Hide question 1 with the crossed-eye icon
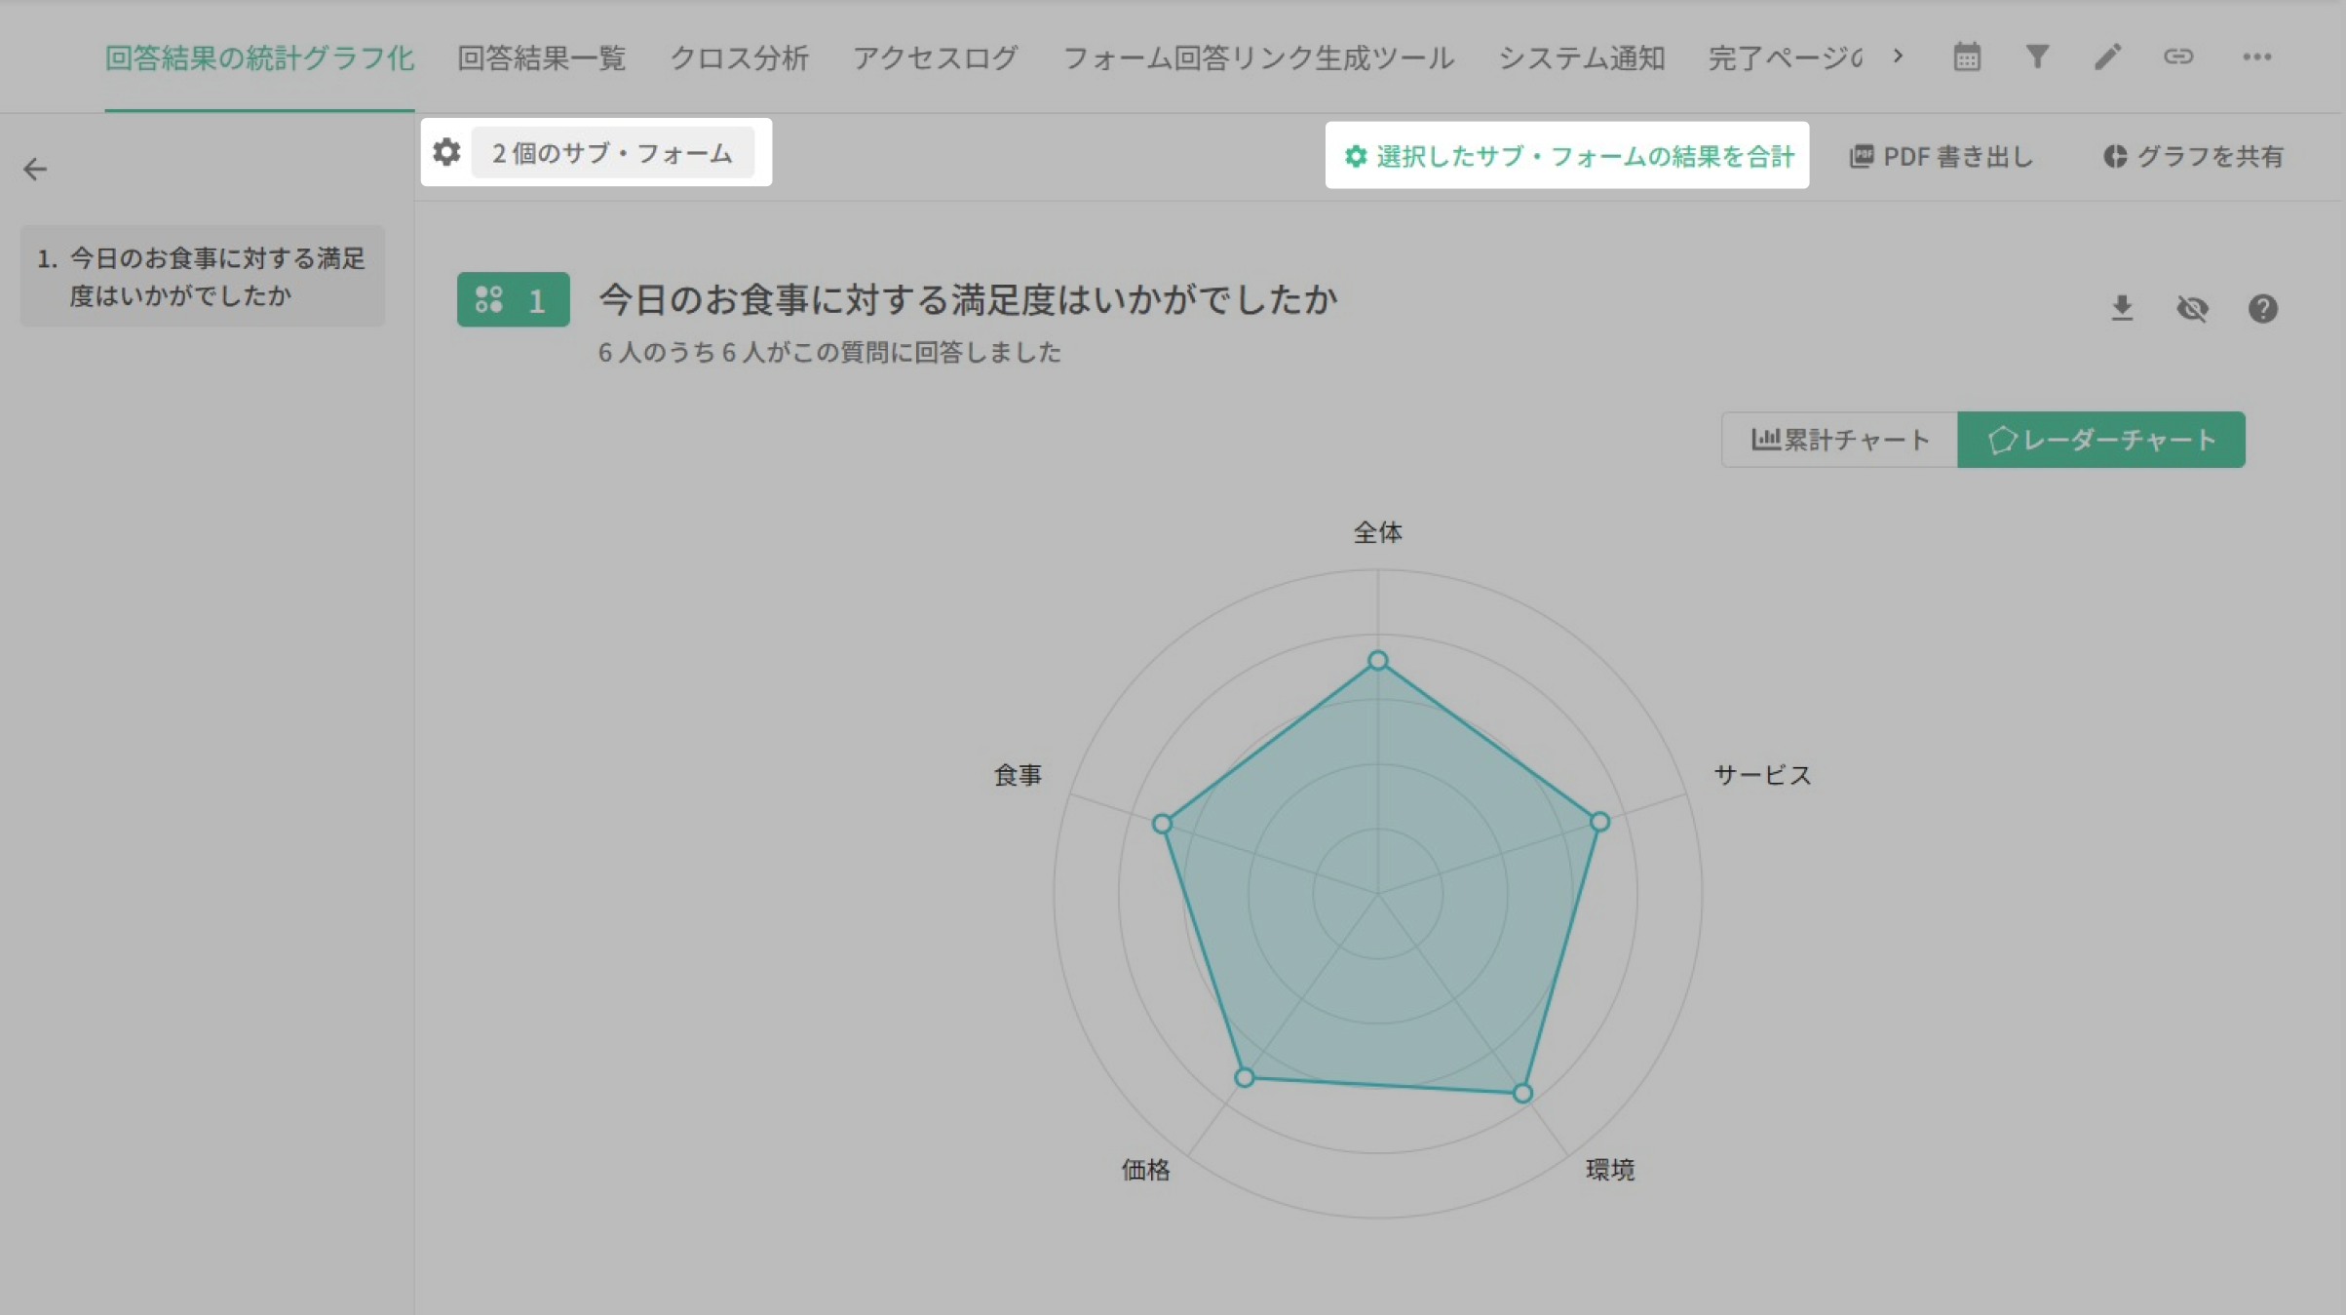This screenshot has height=1315, width=2346. [x=2192, y=308]
